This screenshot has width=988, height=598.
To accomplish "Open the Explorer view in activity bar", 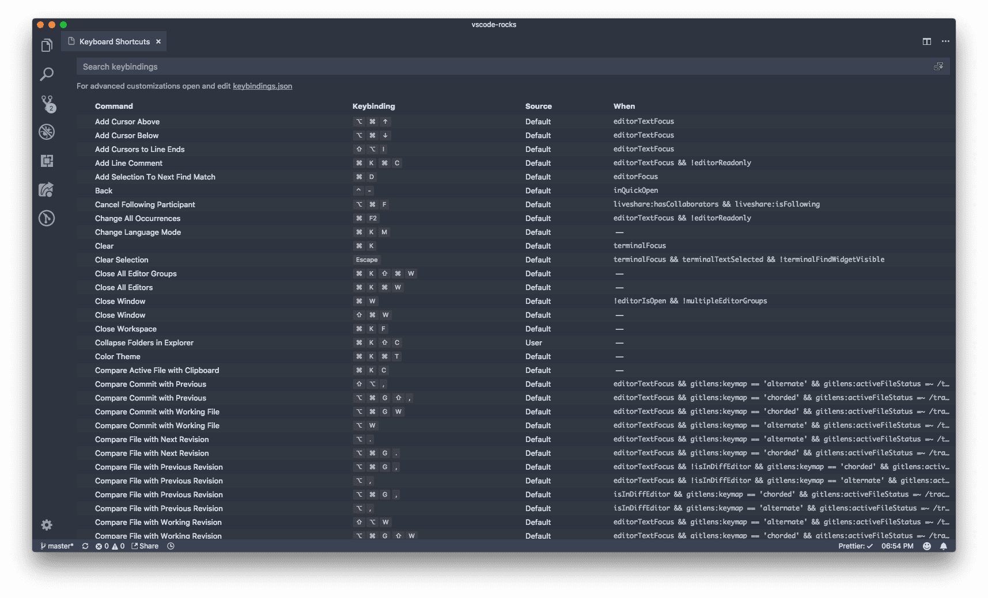I will (47, 45).
